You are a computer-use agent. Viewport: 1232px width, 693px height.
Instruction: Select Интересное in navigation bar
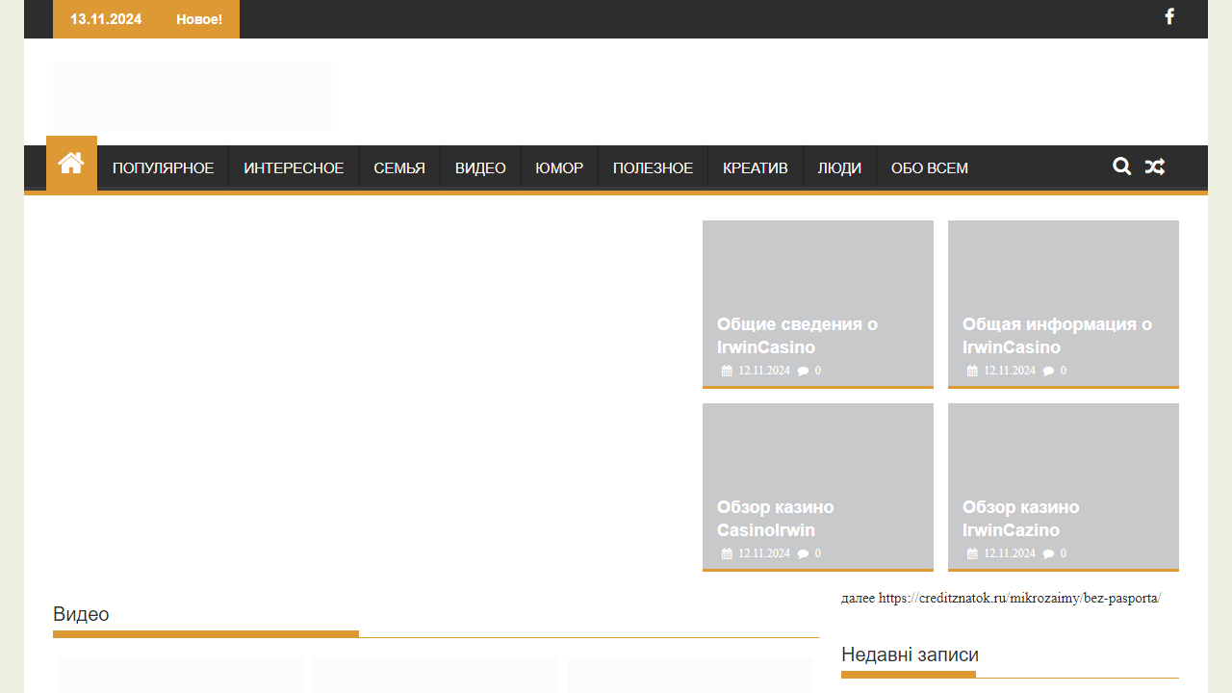coord(294,168)
